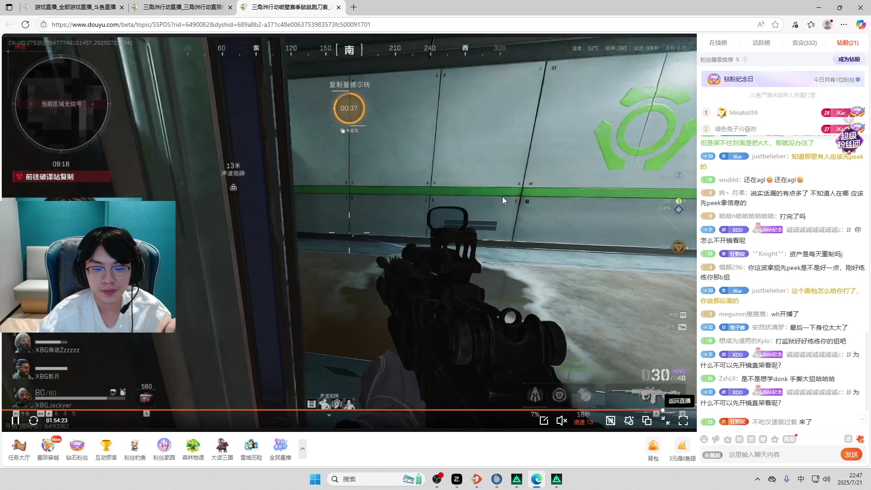Refresh the browser page

click(25, 24)
